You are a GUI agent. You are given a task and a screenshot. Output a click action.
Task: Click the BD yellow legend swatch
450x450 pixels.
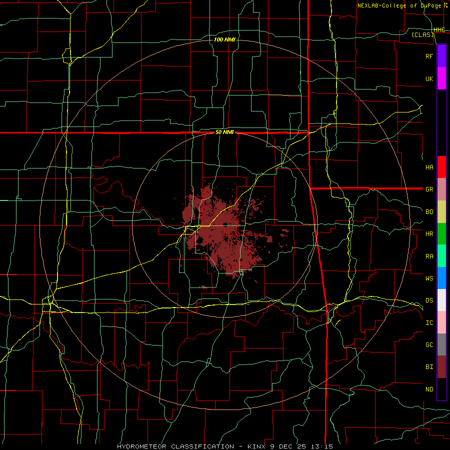(x=441, y=211)
